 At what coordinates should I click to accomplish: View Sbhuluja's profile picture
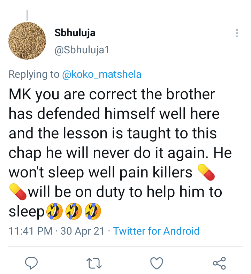(x=27, y=41)
